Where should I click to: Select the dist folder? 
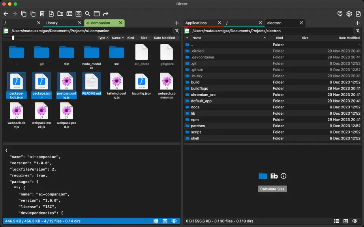[66, 56]
